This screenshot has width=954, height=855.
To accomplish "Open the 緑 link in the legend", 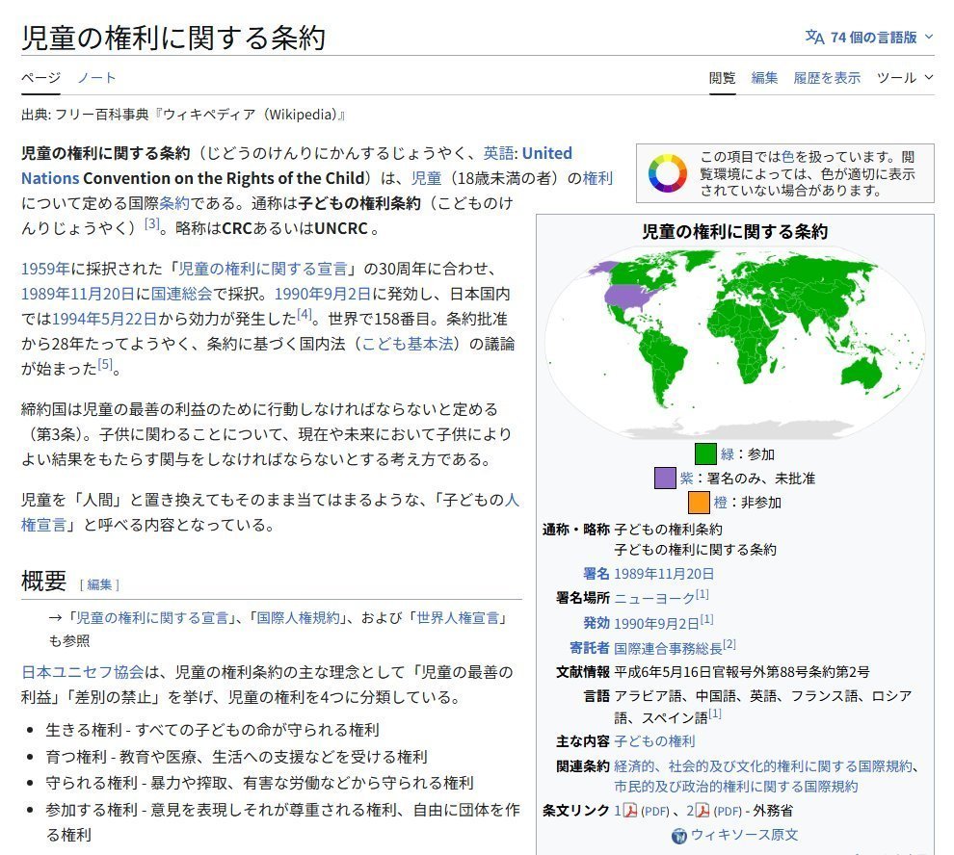I will [x=727, y=454].
